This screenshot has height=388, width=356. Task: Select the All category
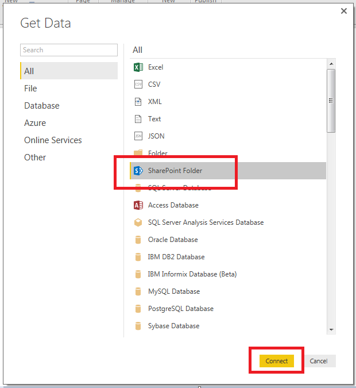coord(69,71)
